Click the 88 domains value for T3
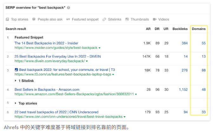Image resolution: width=214 pixels, height=131 pixels. [204, 70]
